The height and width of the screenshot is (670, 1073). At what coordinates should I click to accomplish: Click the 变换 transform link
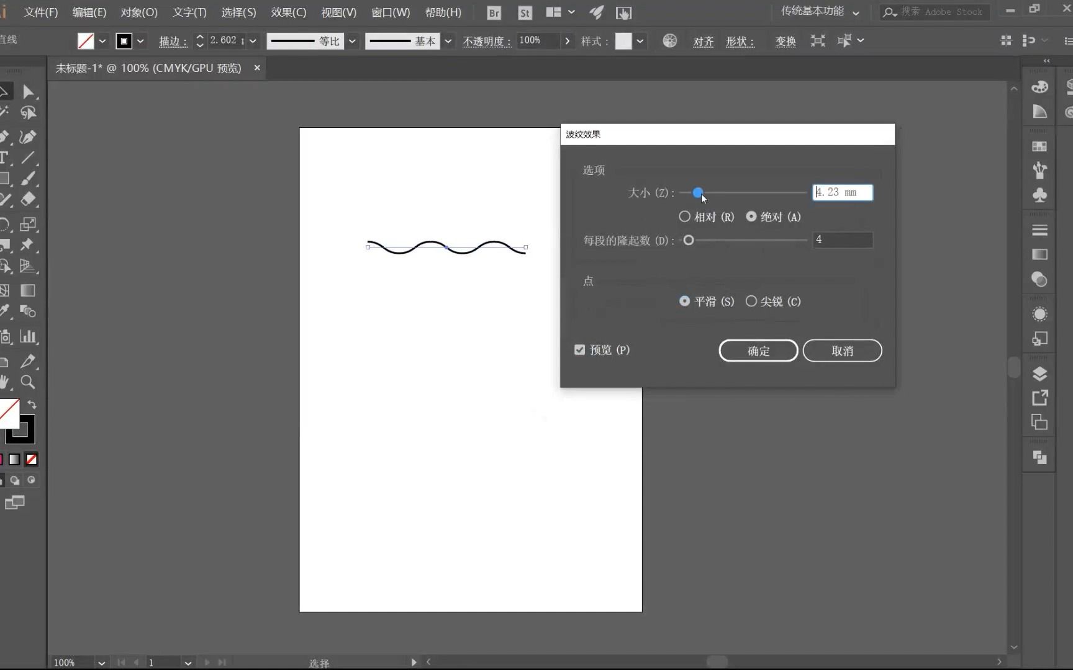coord(786,41)
